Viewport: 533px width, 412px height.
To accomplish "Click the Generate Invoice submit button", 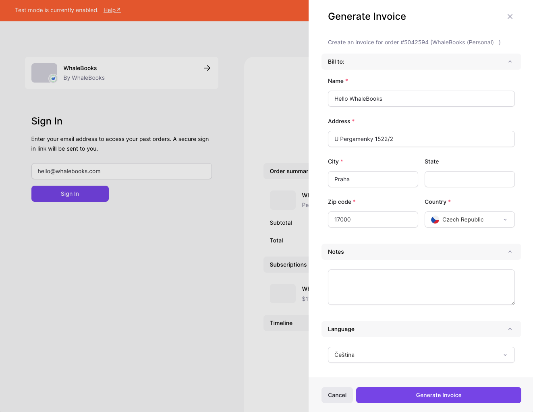I will [x=439, y=395].
